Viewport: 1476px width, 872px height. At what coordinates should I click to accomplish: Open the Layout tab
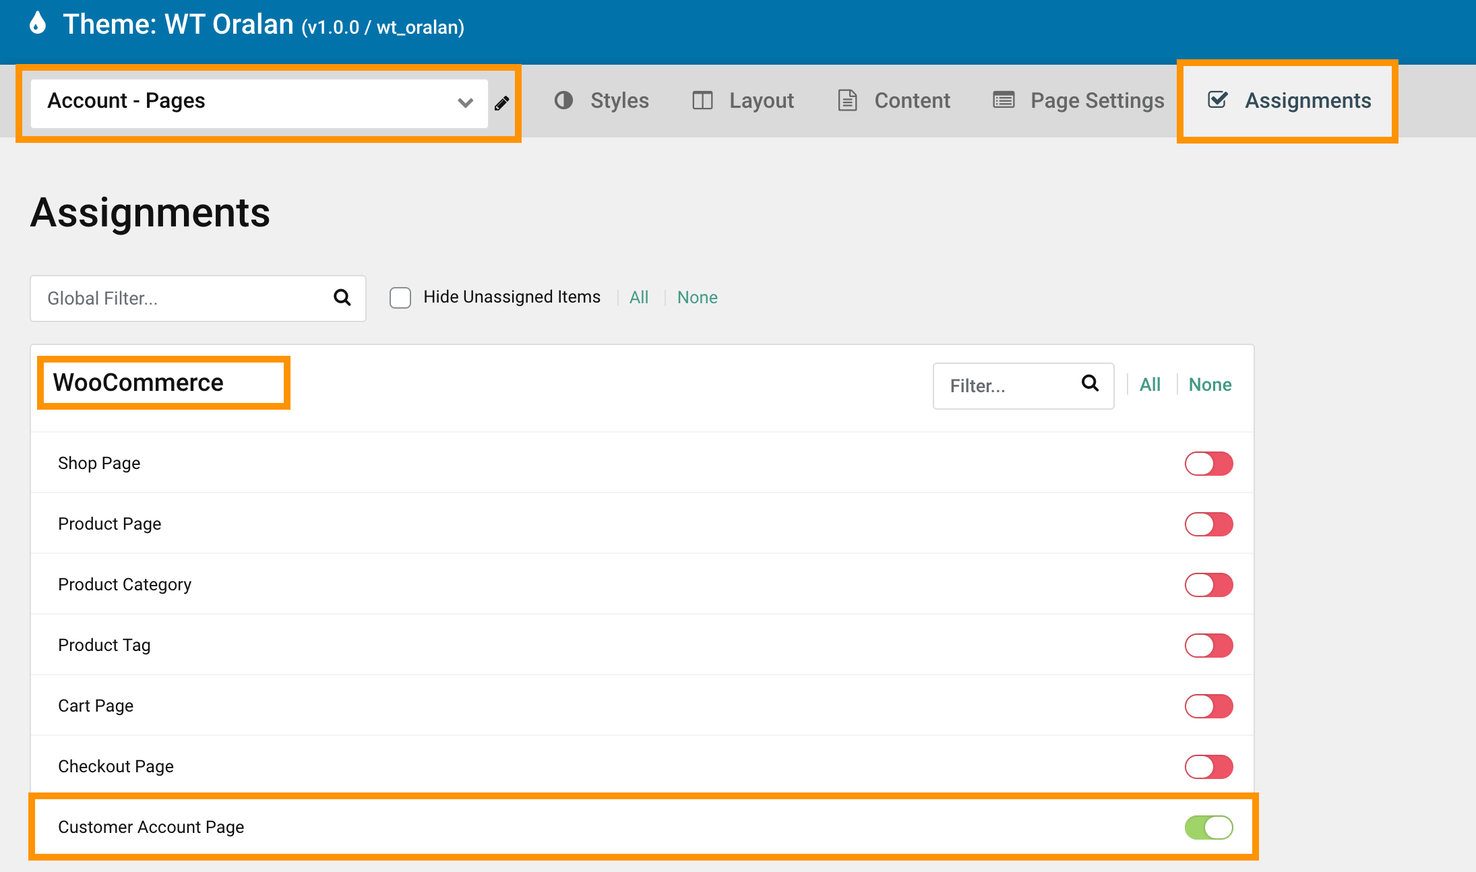pos(761,100)
